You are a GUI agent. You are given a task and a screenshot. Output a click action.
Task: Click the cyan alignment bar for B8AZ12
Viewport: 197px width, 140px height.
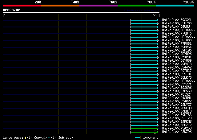pyautogui.click(x=144, y=126)
